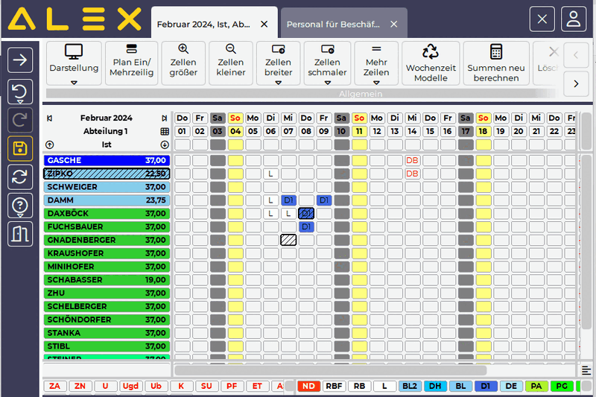Open Wochenzeit Modelle
The width and height of the screenshot is (596, 397).
(431, 52)
